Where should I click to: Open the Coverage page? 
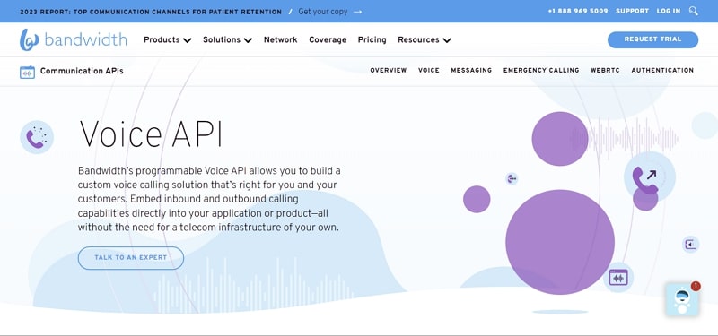click(328, 39)
